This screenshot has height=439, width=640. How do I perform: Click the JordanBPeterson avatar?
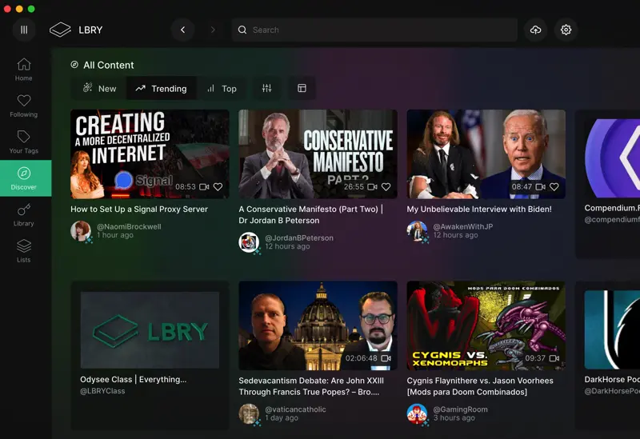(x=249, y=242)
